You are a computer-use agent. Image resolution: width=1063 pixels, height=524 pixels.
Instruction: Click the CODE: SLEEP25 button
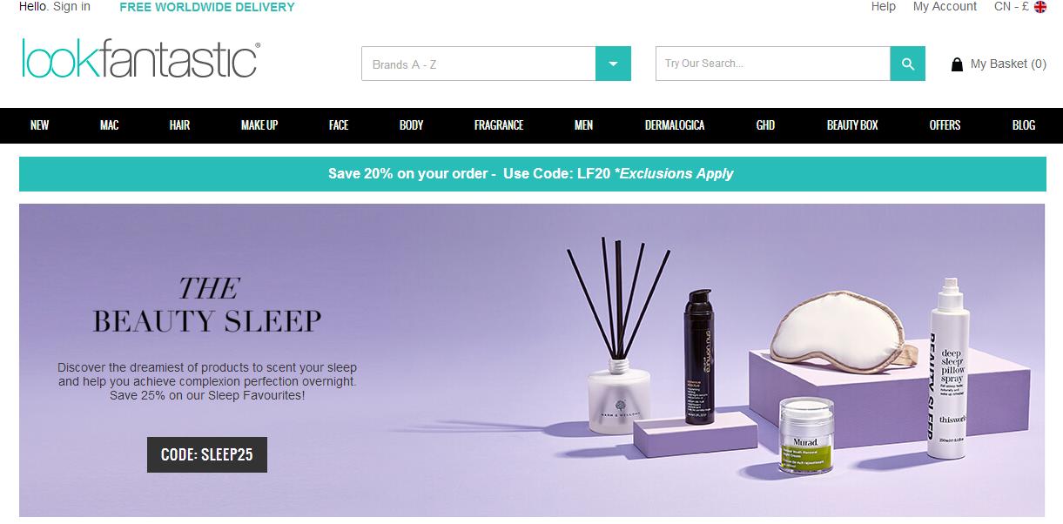click(x=207, y=454)
